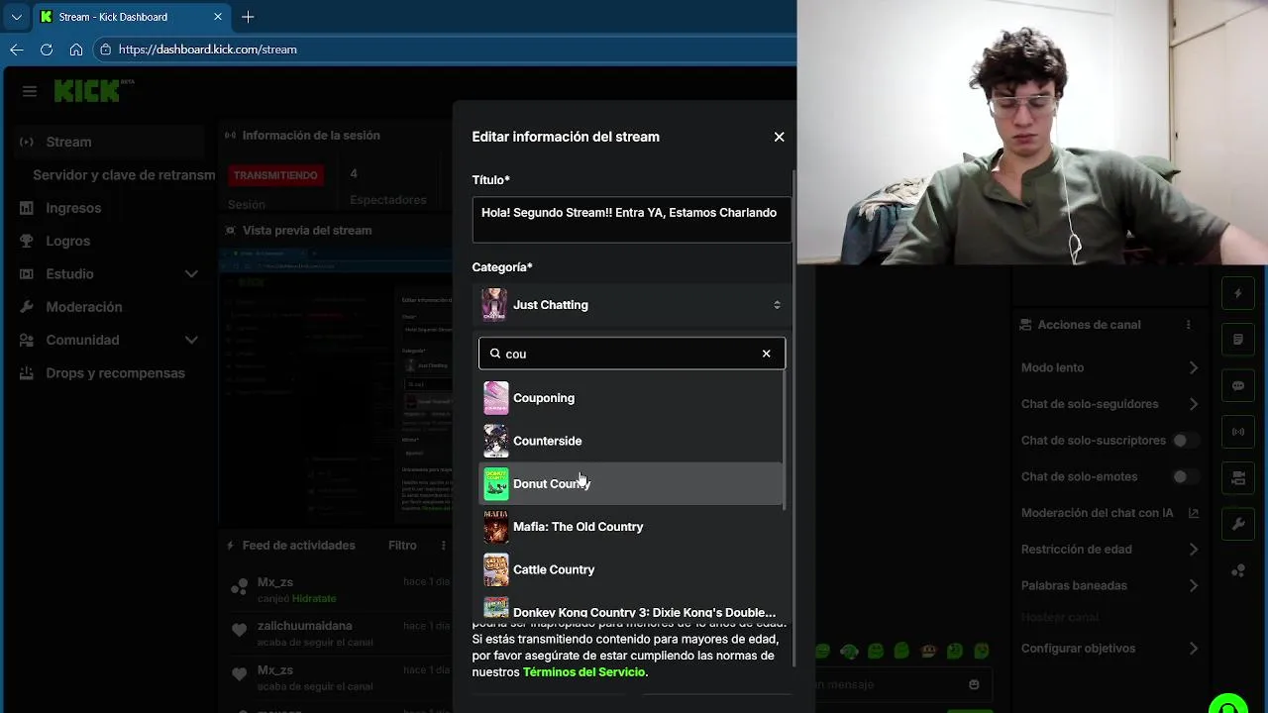
Task: Choose Mafia: The Old Country category
Action: (x=631, y=527)
